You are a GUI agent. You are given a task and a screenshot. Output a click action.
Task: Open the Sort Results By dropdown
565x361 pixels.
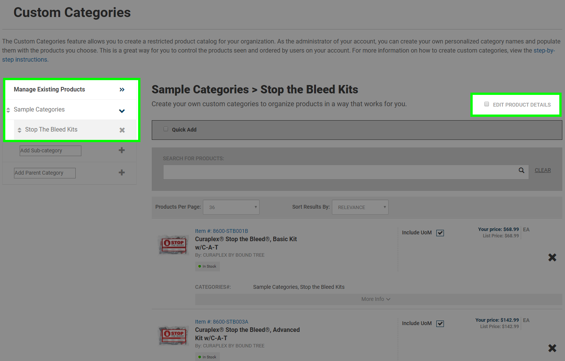coord(360,207)
